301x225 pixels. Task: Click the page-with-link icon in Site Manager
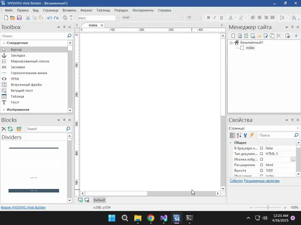253,36
